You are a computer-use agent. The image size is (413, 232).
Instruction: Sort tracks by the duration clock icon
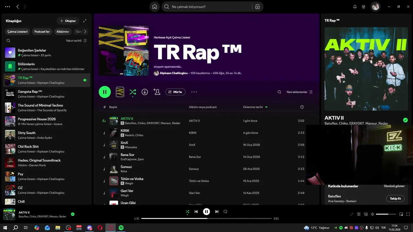point(302,107)
